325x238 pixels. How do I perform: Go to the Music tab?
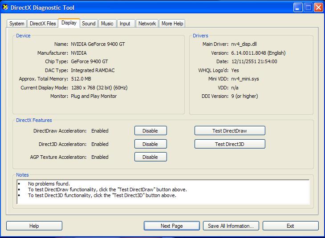coord(107,24)
